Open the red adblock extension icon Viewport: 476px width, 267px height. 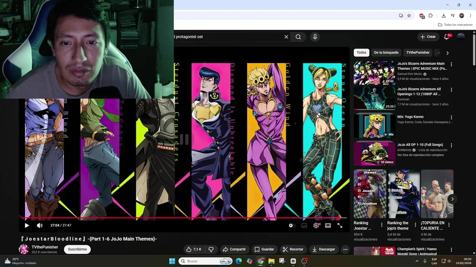click(422, 16)
